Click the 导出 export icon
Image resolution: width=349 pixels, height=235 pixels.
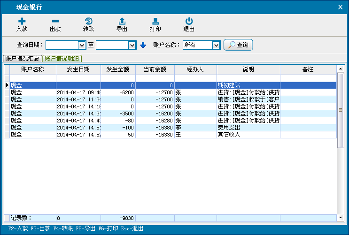pyautogui.click(x=122, y=22)
